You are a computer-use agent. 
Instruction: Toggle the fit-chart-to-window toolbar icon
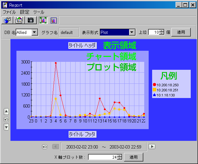[43, 20]
